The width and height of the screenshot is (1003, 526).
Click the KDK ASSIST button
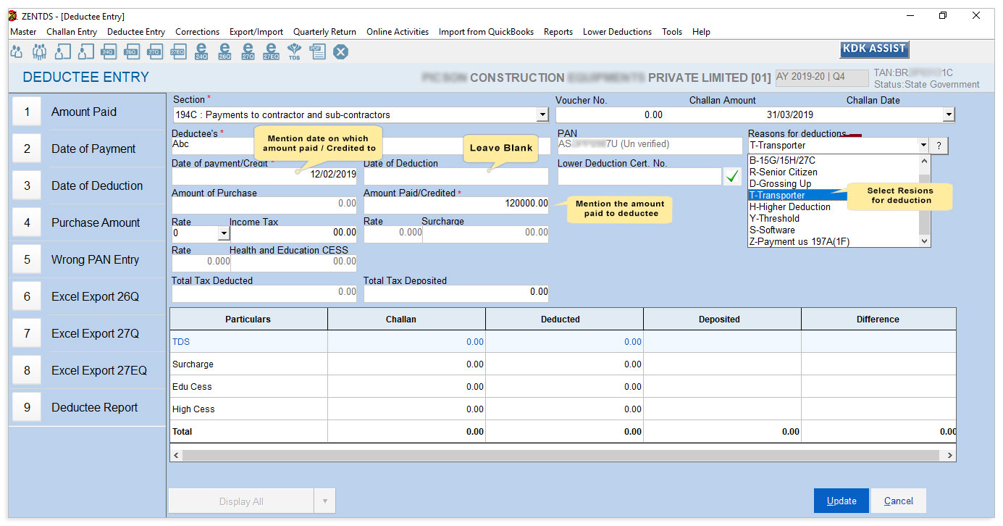coord(874,49)
